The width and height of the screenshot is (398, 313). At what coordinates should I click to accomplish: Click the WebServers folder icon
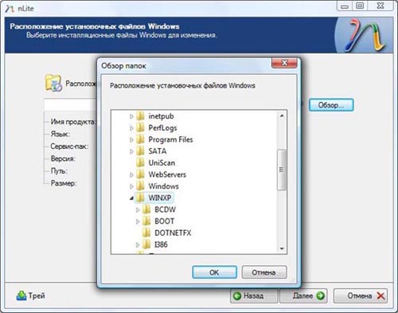(140, 174)
